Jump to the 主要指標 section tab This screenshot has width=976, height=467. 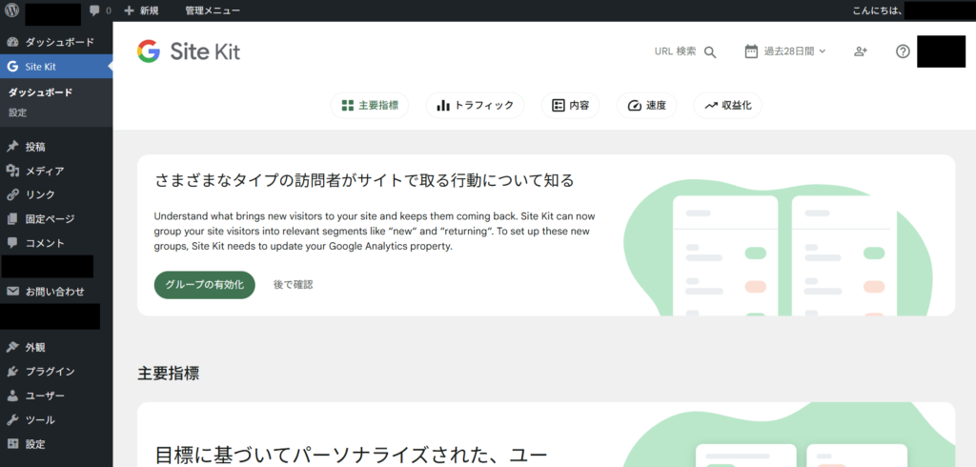coord(370,105)
